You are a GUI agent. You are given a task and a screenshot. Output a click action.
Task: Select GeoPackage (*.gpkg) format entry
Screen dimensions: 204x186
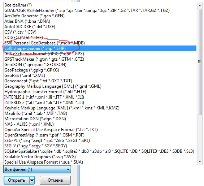pos(100,70)
